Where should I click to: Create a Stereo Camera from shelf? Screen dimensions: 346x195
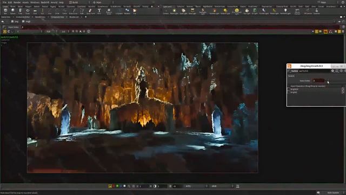click(297, 11)
